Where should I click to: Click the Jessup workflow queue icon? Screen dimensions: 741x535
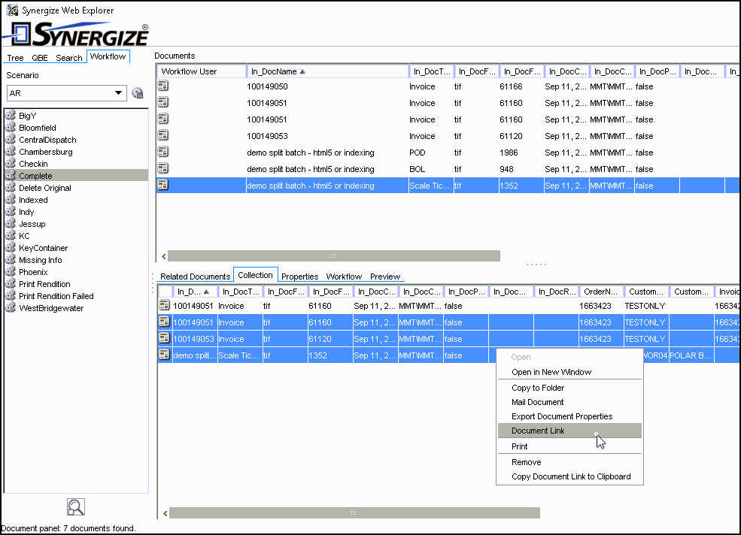(x=11, y=223)
